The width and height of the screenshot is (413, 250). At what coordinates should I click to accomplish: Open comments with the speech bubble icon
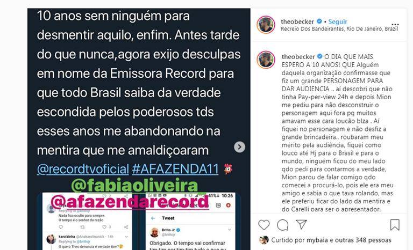283,225
